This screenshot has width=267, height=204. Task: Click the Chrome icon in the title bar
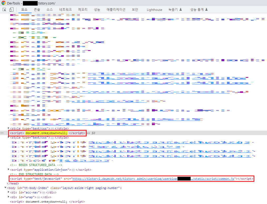[3, 3]
